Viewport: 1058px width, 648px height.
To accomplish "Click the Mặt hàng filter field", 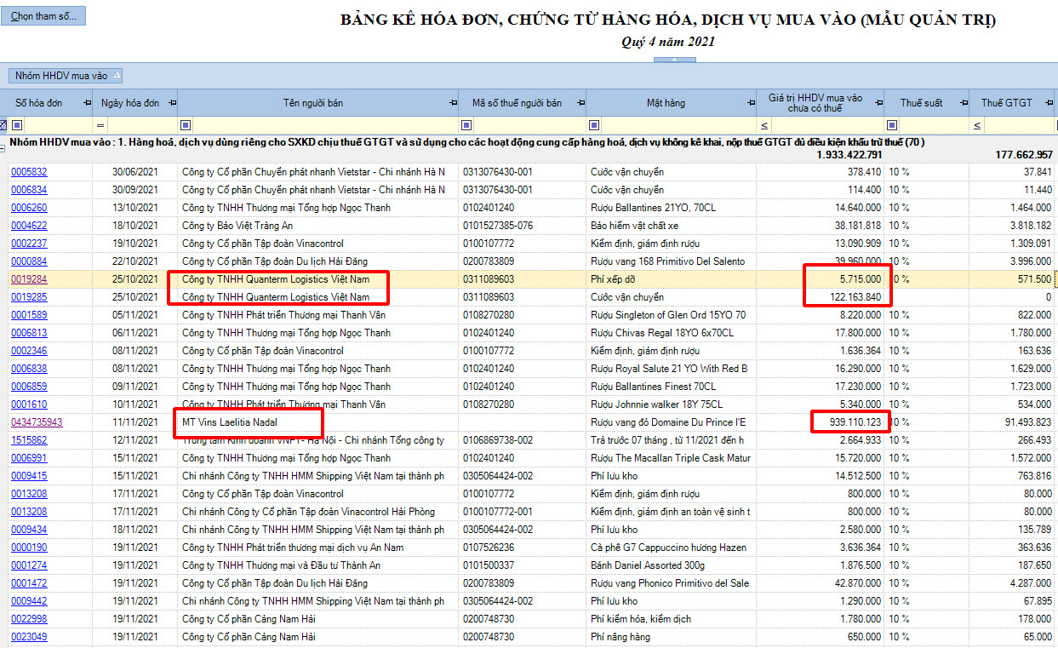I will [677, 125].
